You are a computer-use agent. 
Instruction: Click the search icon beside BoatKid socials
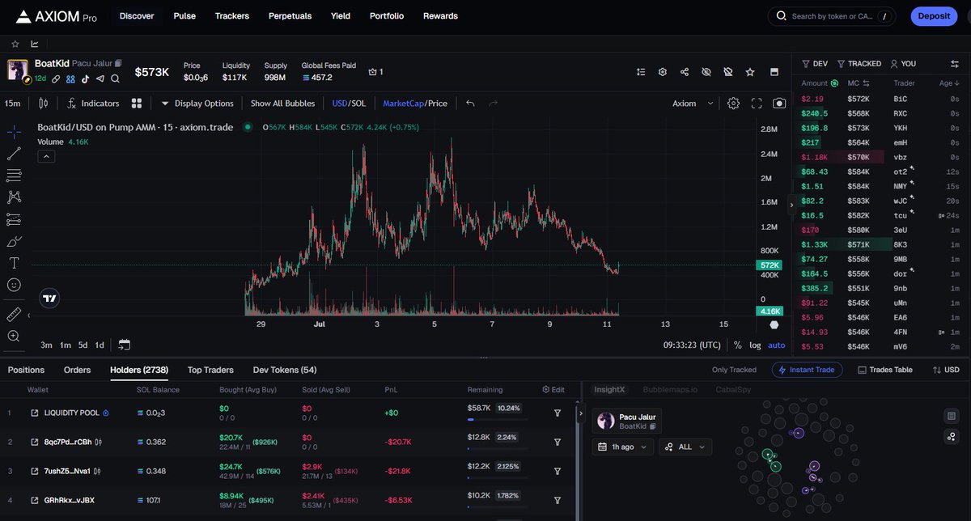coord(115,78)
